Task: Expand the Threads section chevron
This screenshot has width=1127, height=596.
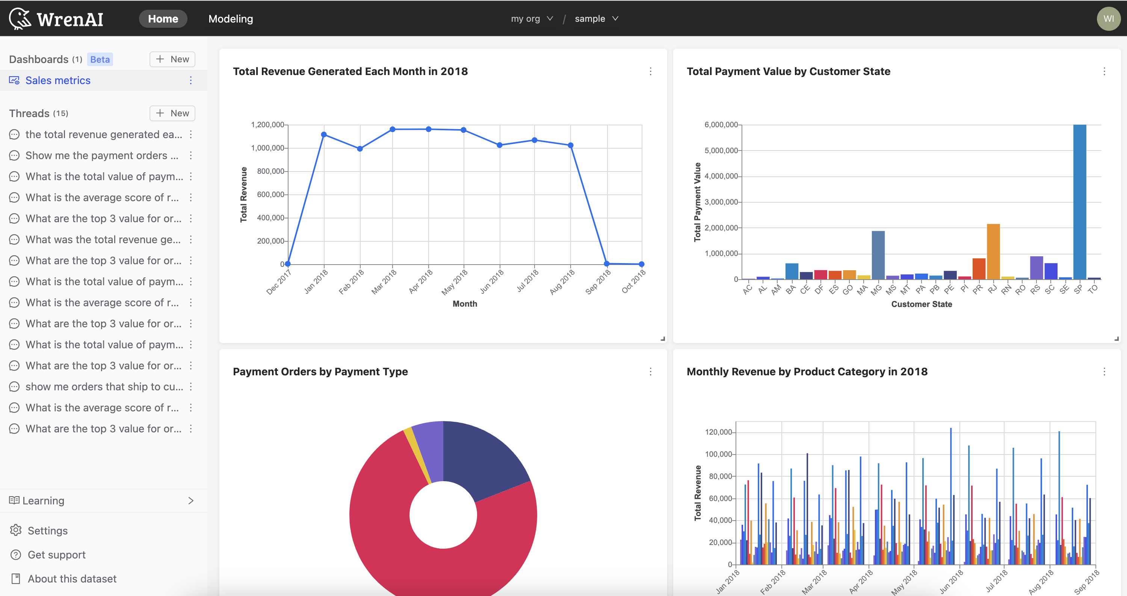Action: tap(38, 113)
